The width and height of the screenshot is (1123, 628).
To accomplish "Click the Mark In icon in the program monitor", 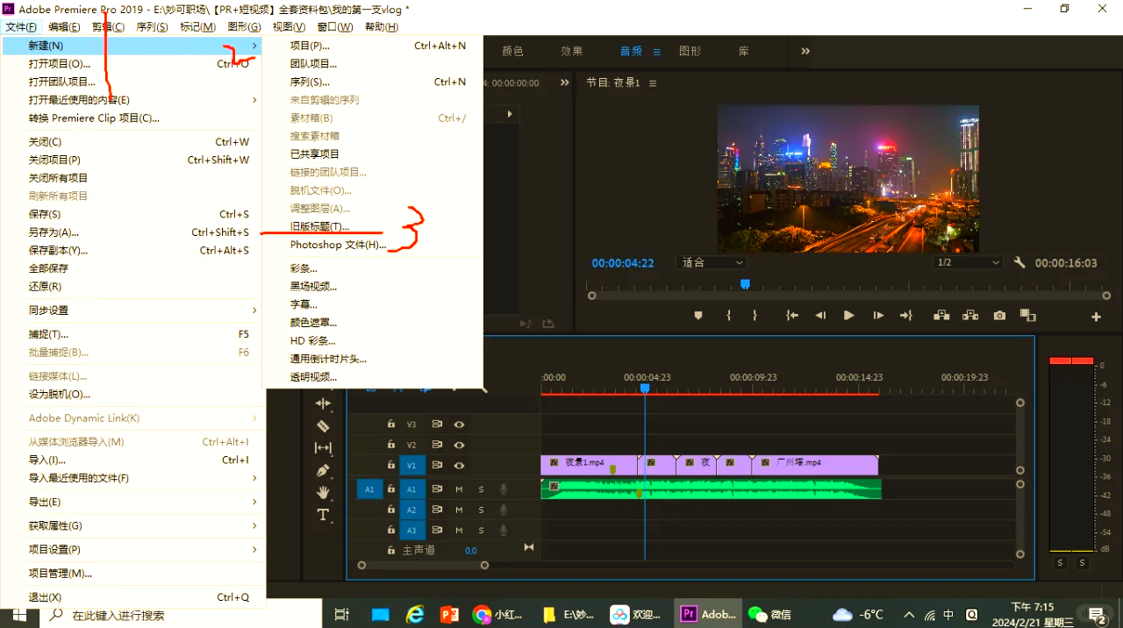I will pos(727,316).
